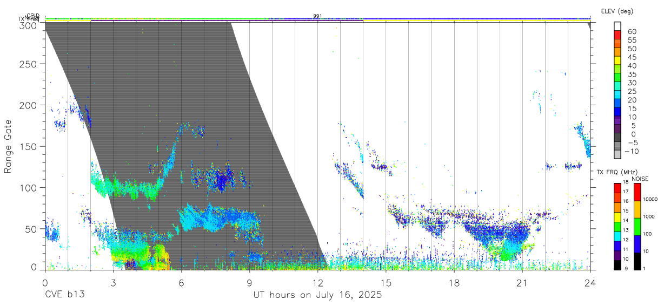Click 'UT hours on July 16, 2025' axis title

pyautogui.click(x=318, y=295)
